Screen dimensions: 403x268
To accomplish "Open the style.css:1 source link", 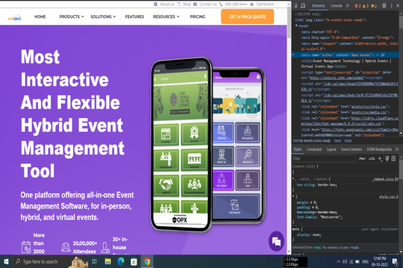I will (389, 197).
